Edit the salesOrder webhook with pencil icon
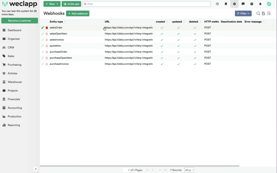Screen dimensions: 277x173 coord(43,28)
